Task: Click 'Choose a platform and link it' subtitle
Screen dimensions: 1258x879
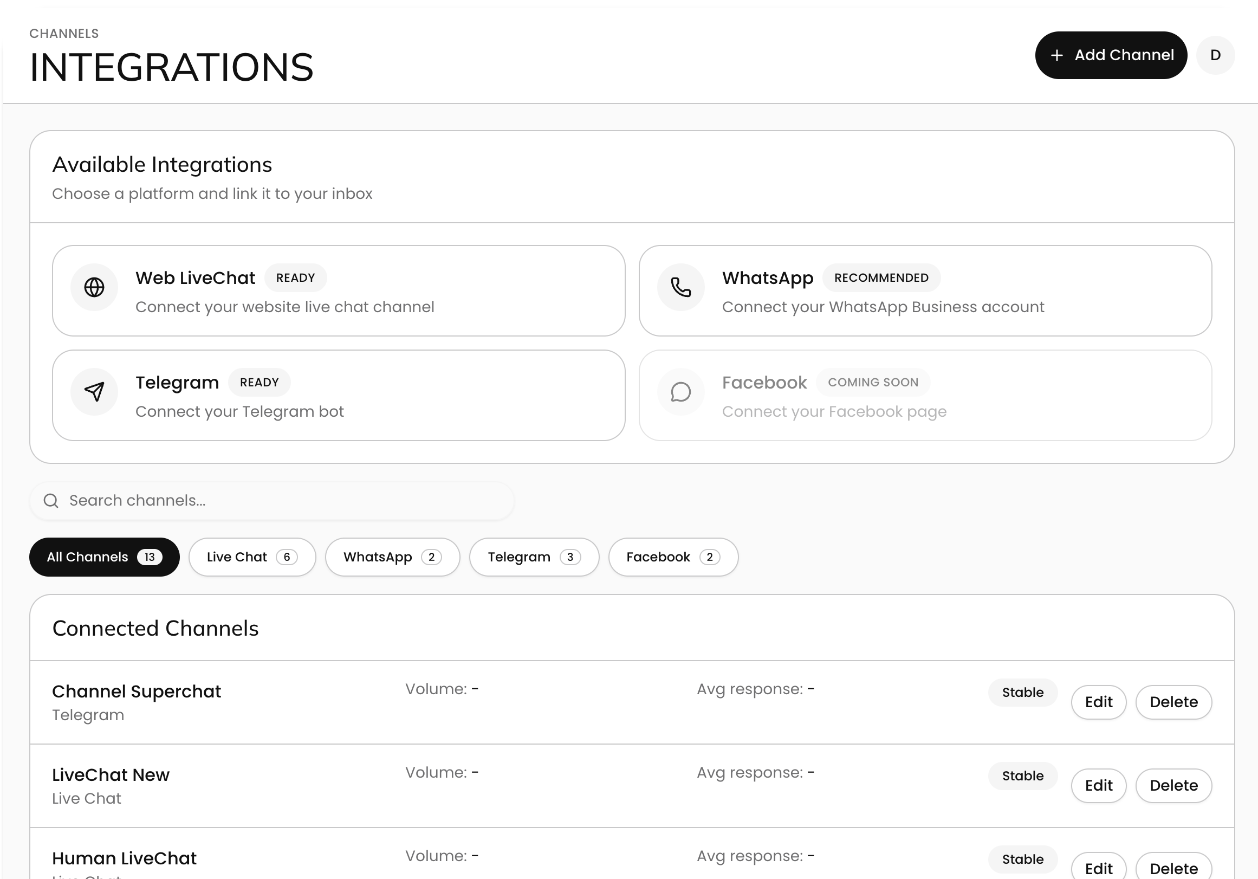Action: coord(212,194)
